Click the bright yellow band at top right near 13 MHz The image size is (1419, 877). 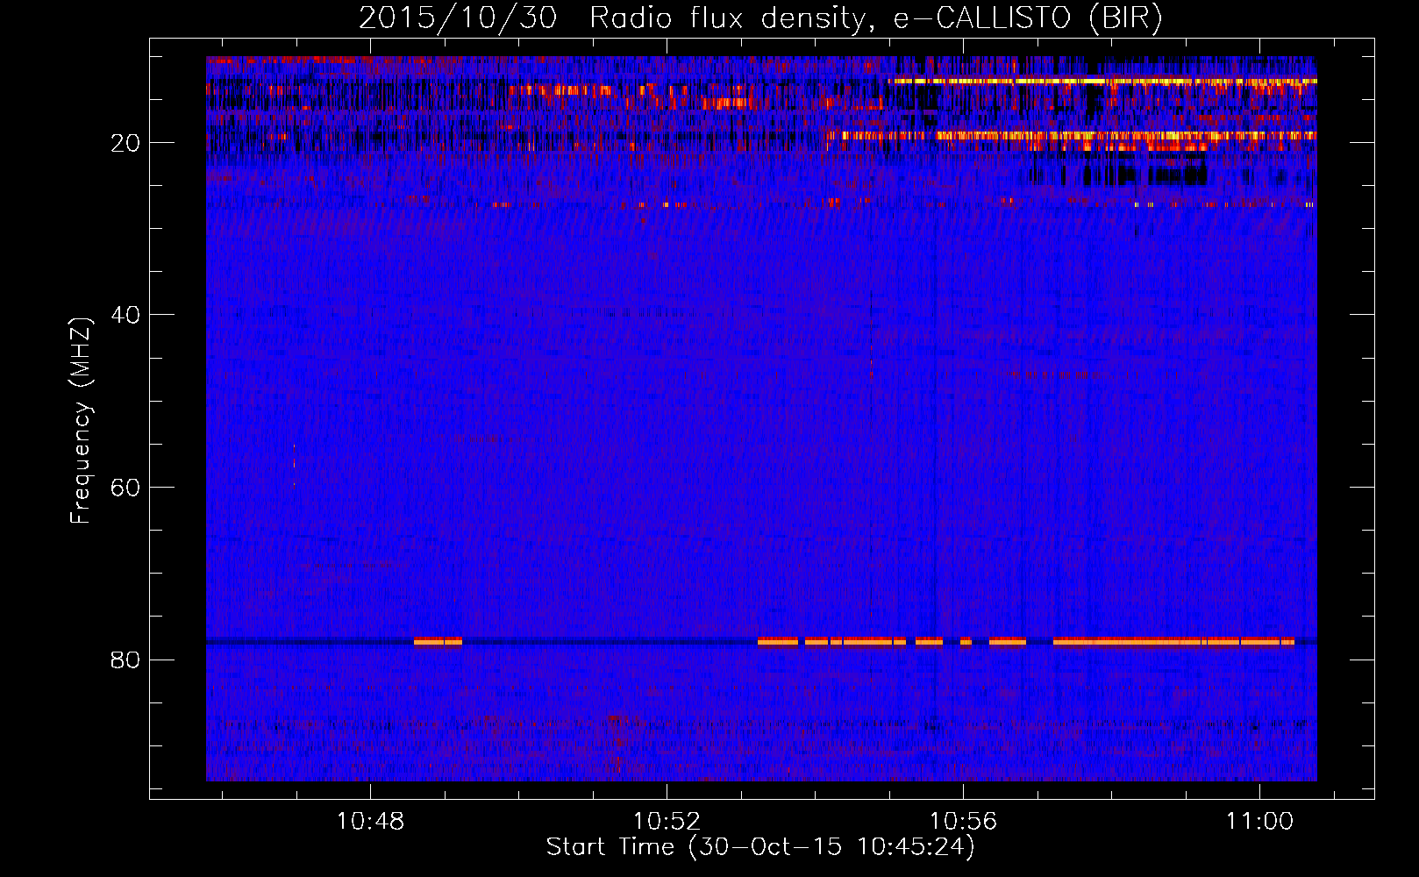point(1102,81)
